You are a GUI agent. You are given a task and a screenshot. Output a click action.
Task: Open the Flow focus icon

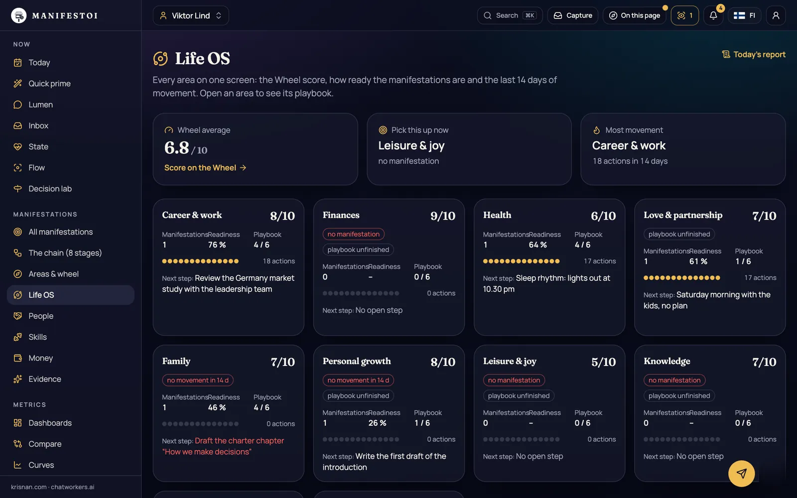tap(18, 168)
